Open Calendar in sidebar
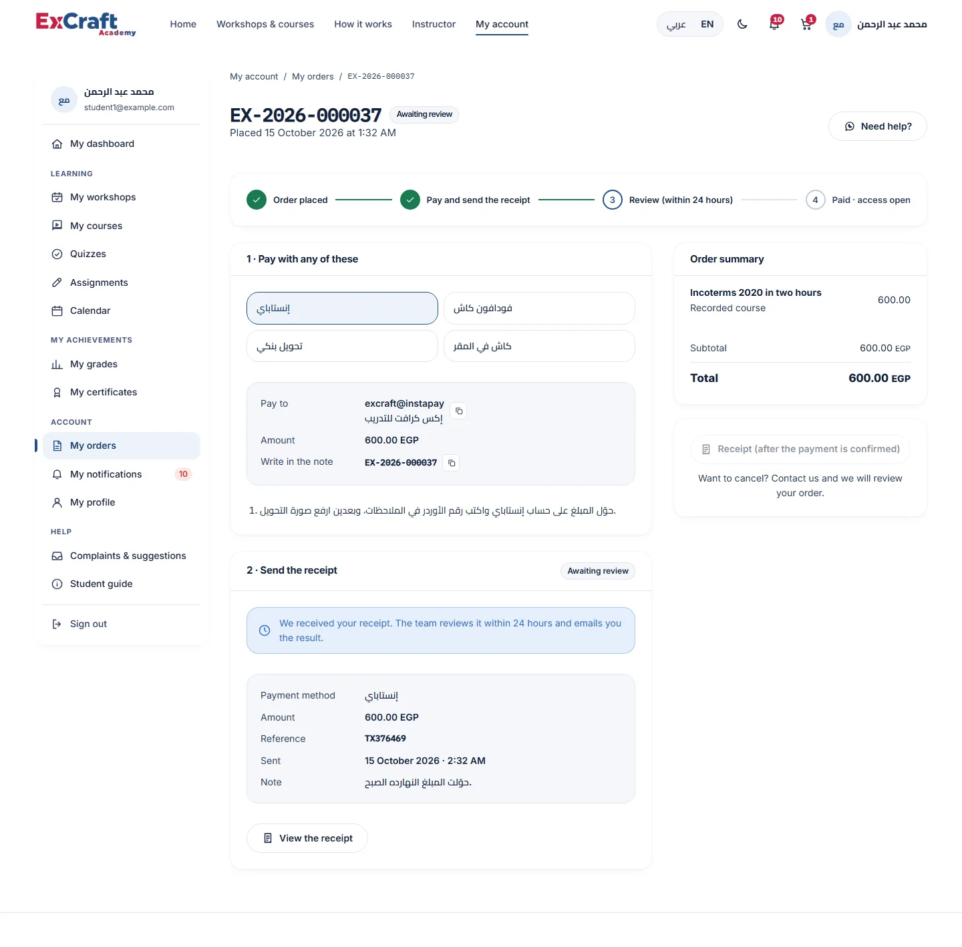The image size is (962, 947). (x=122, y=311)
